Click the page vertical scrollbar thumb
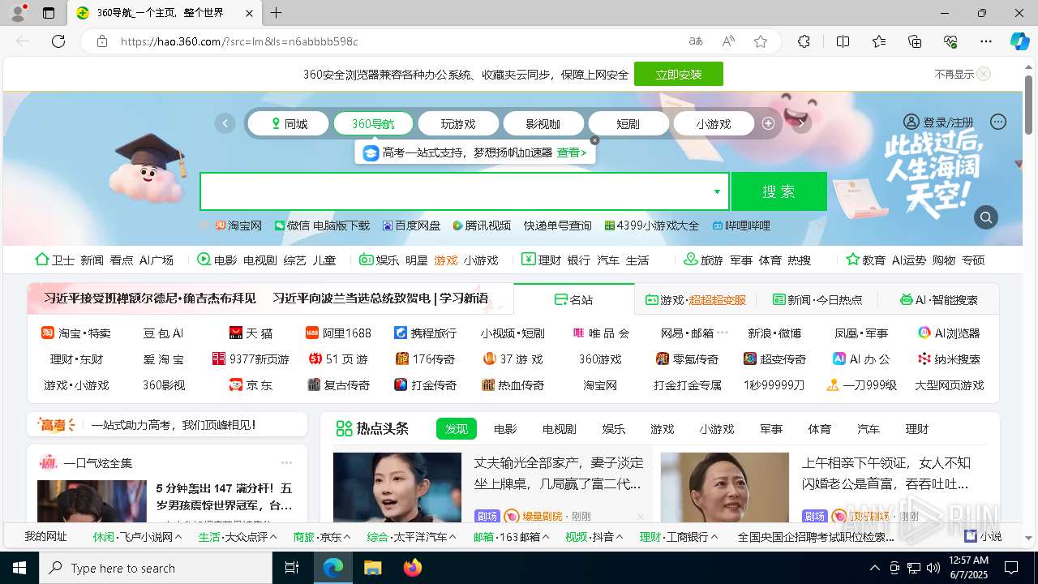The height and width of the screenshot is (584, 1038). (1029, 105)
